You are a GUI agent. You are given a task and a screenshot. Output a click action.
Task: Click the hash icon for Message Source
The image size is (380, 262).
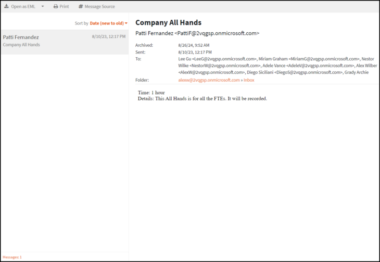81,6
